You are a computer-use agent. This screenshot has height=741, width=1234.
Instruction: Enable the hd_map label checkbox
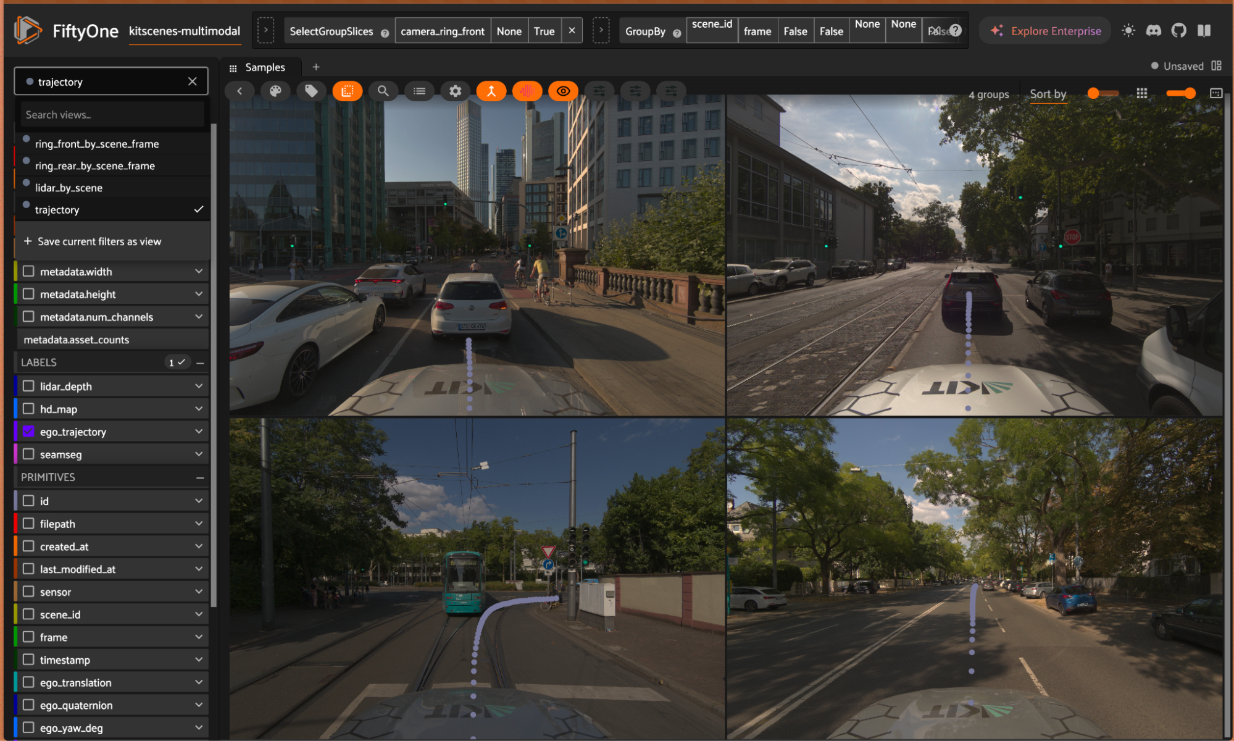pos(28,409)
